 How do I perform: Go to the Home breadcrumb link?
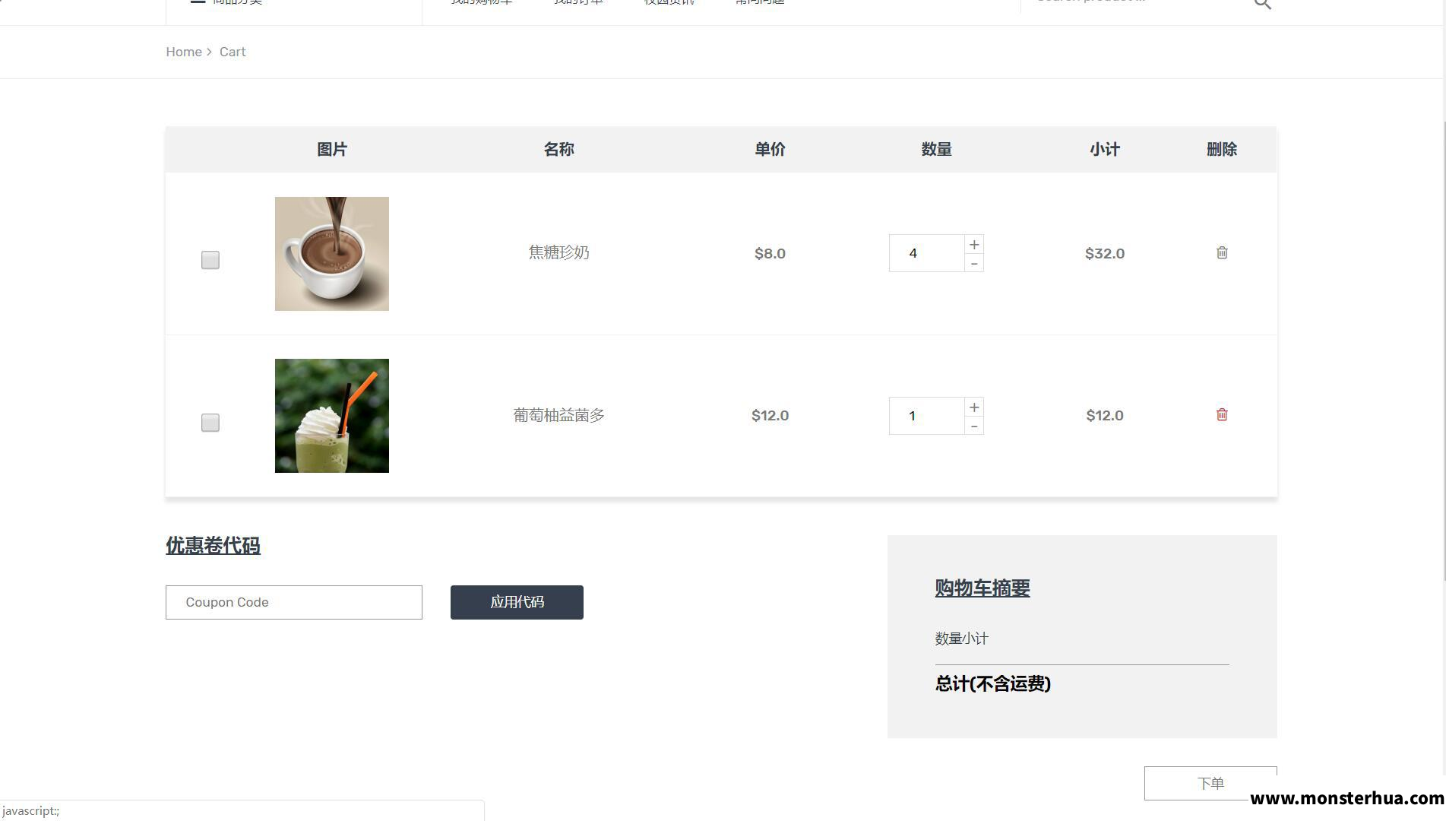pos(184,52)
